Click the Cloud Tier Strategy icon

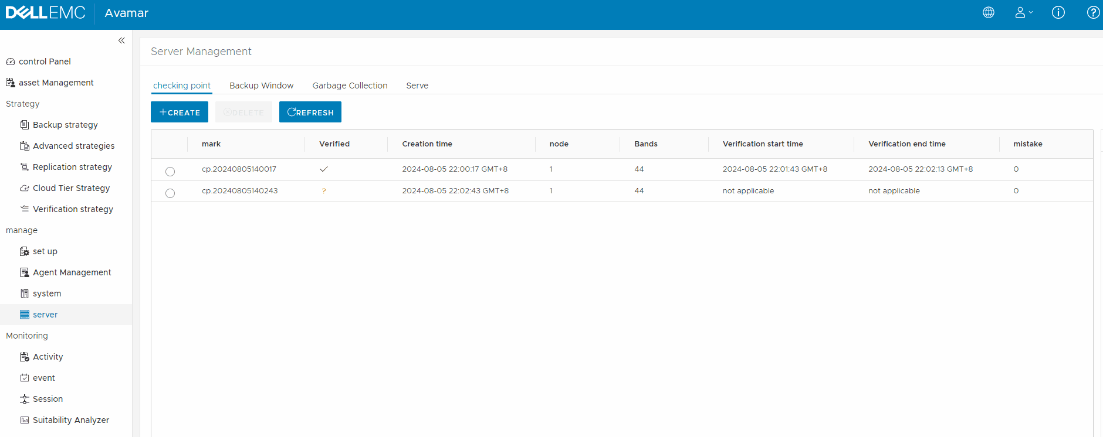pos(25,188)
